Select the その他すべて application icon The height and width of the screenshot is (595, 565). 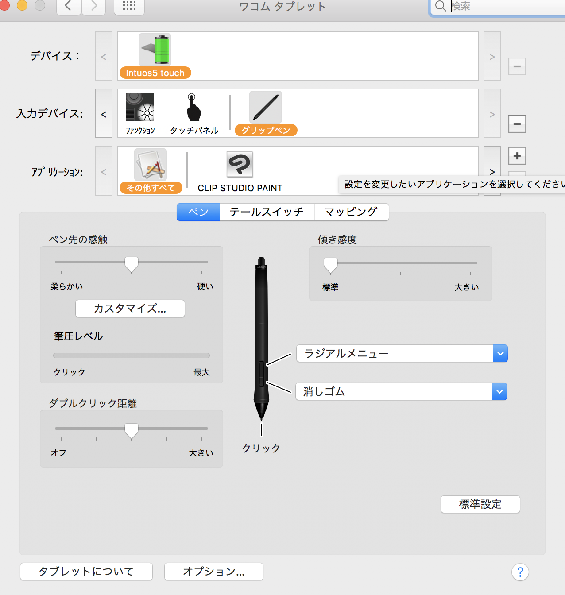pos(151,165)
